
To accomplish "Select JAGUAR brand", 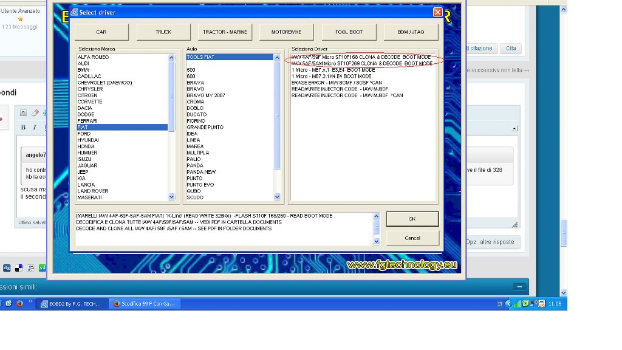I will pyautogui.click(x=87, y=165).
